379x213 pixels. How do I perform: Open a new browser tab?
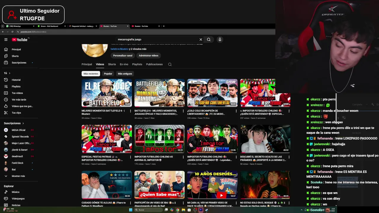164,26
